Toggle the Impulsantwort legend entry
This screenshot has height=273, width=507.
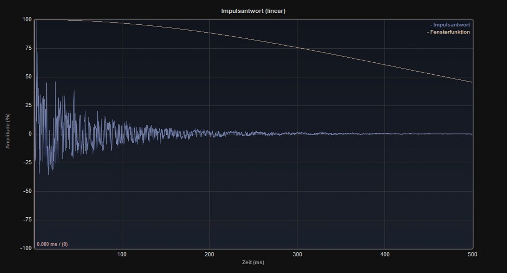coord(451,25)
